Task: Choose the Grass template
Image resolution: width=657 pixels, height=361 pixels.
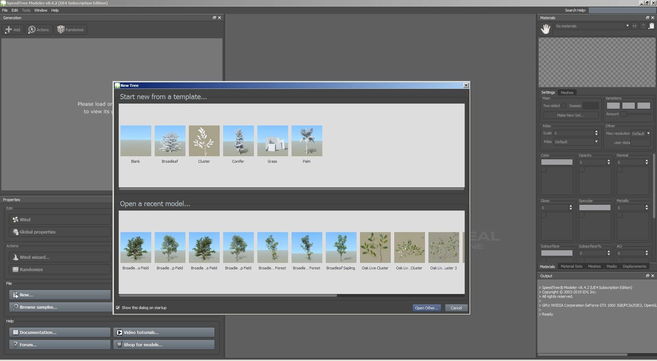Action: click(272, 144)
